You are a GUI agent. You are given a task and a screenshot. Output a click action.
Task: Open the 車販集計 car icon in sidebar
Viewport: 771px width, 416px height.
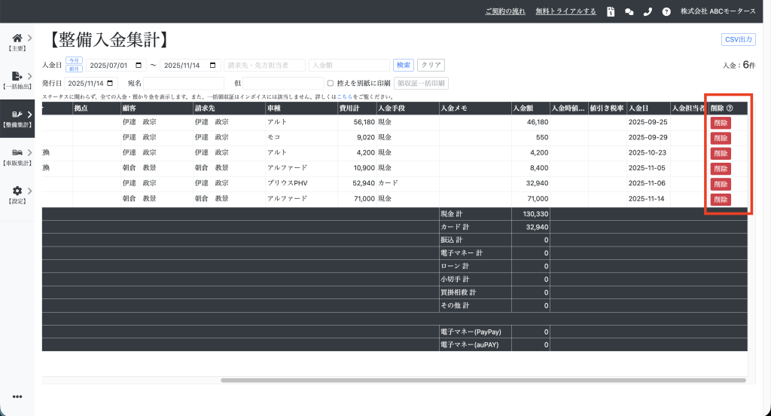[17, 153]
